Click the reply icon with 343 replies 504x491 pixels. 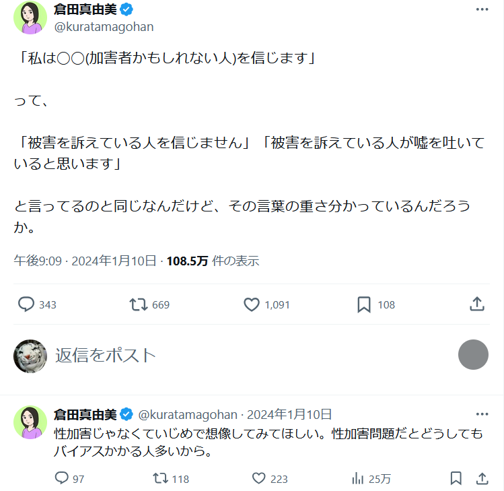coord(26,304)
